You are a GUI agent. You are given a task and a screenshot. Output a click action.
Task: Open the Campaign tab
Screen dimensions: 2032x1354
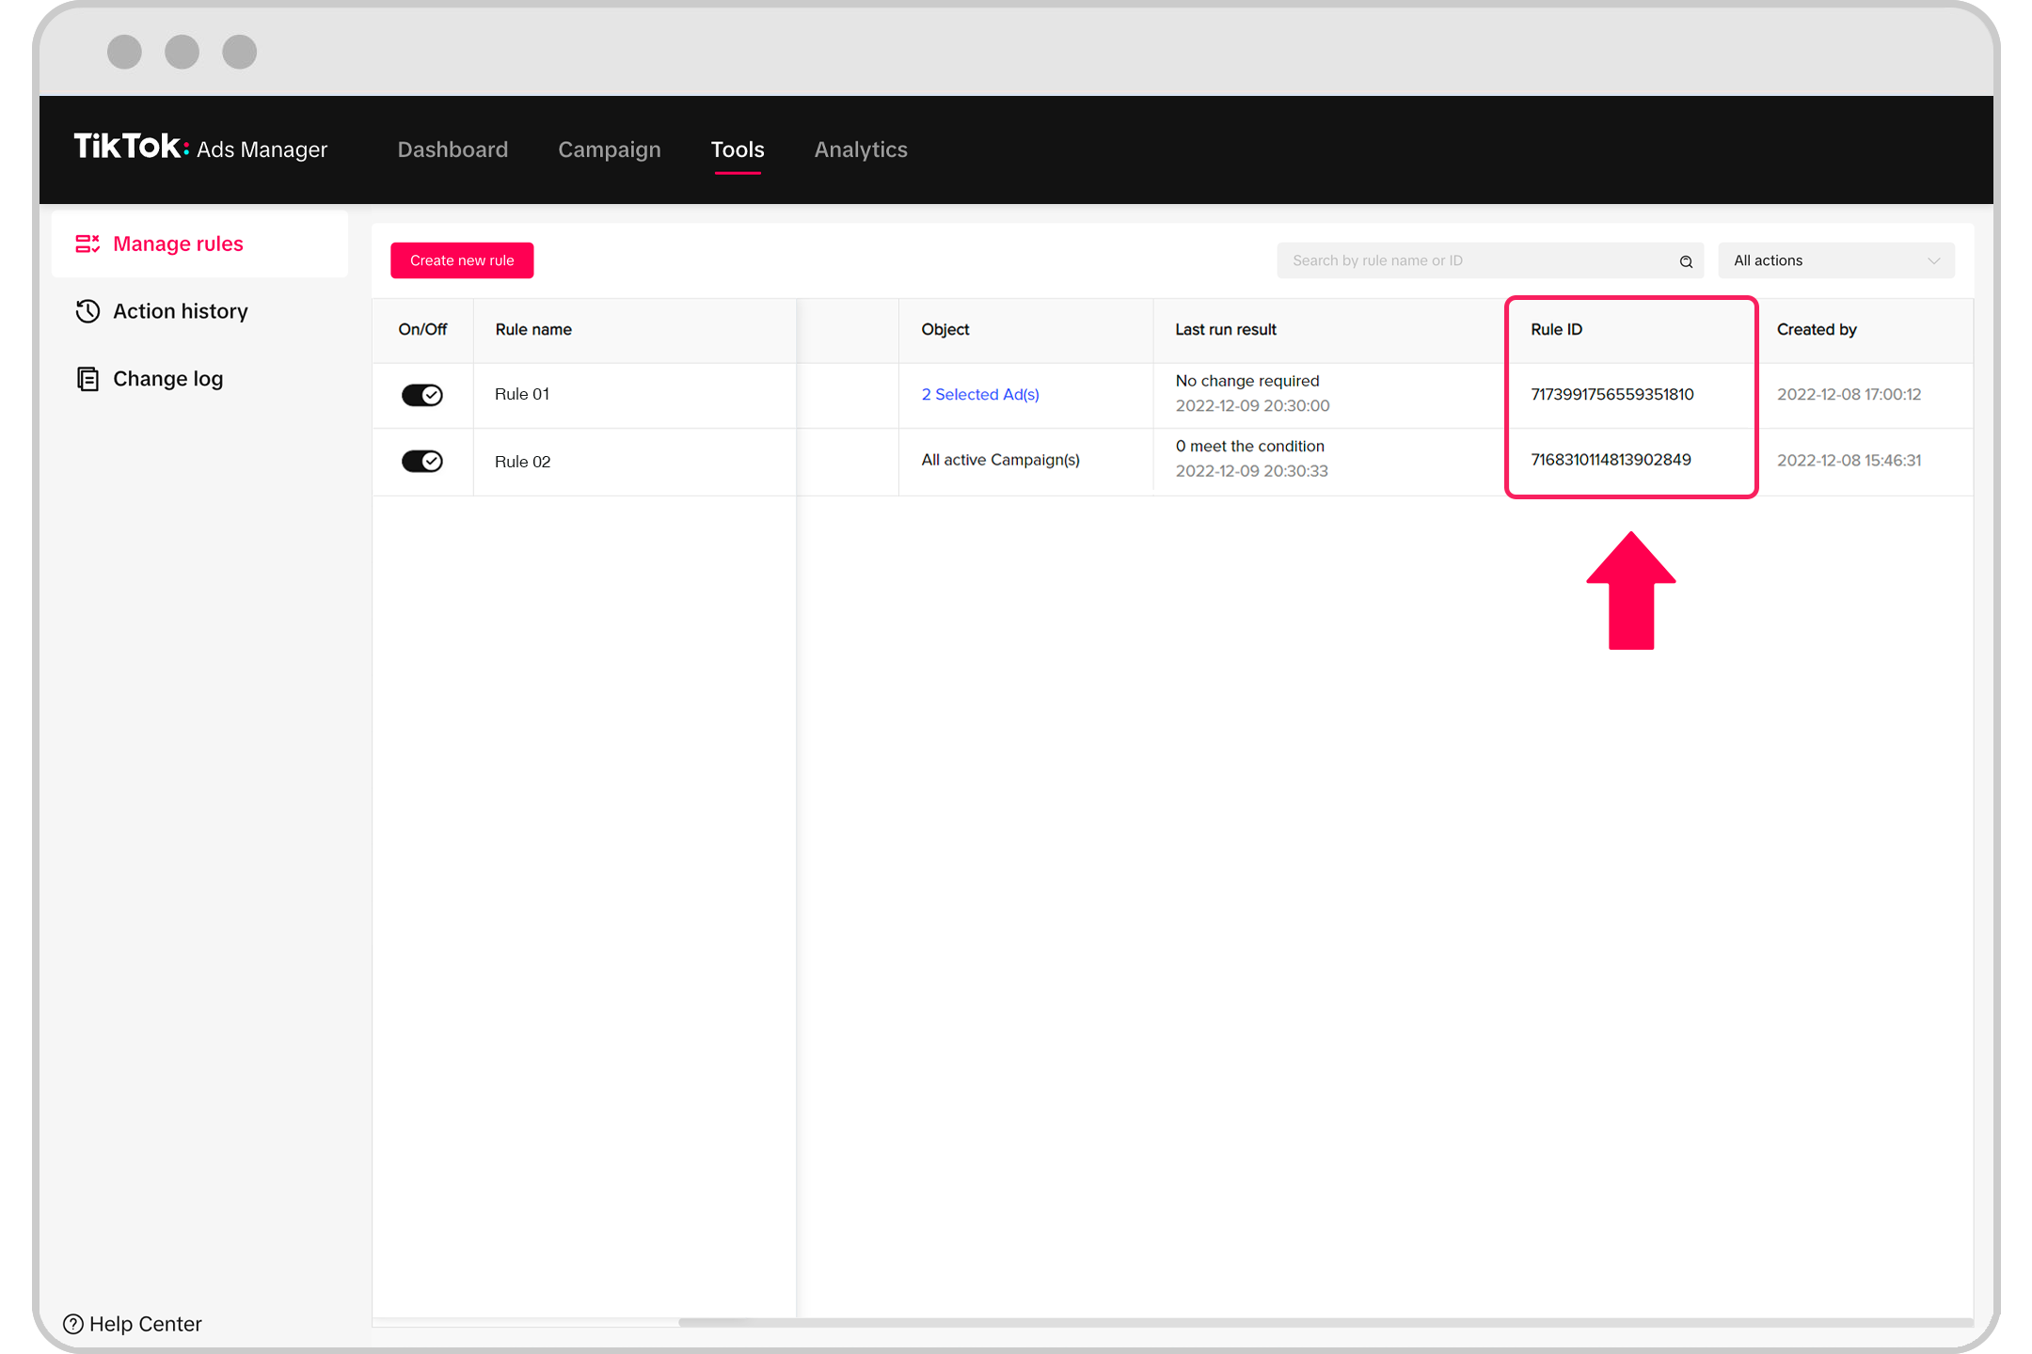[x=610, y=150]
